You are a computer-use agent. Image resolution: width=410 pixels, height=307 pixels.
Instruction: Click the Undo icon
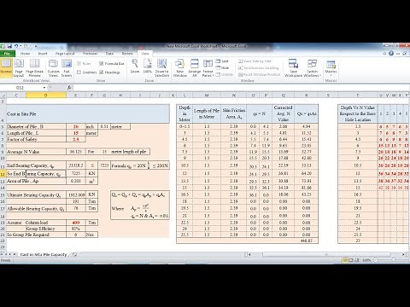click(x=16, y=46)
